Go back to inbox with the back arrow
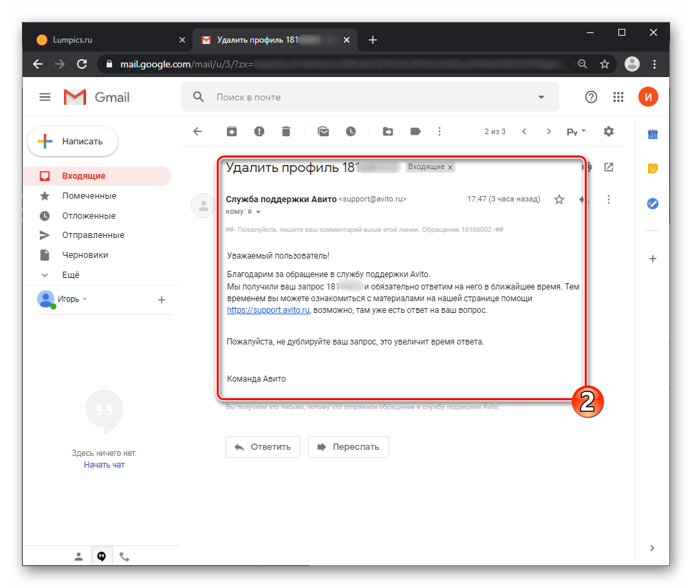Screen dimensions: 692x588 197,131
